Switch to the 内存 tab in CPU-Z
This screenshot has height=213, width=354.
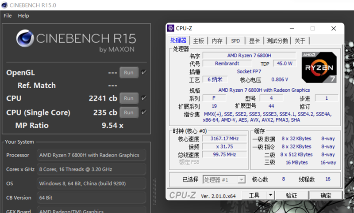(217, 41)
